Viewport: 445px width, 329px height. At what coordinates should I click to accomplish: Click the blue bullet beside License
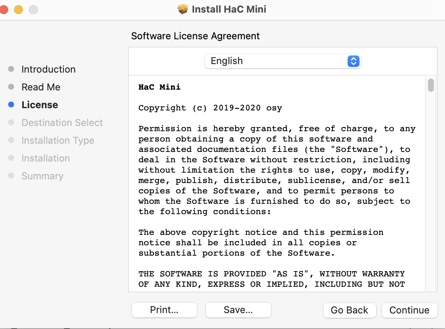point(11,105)
